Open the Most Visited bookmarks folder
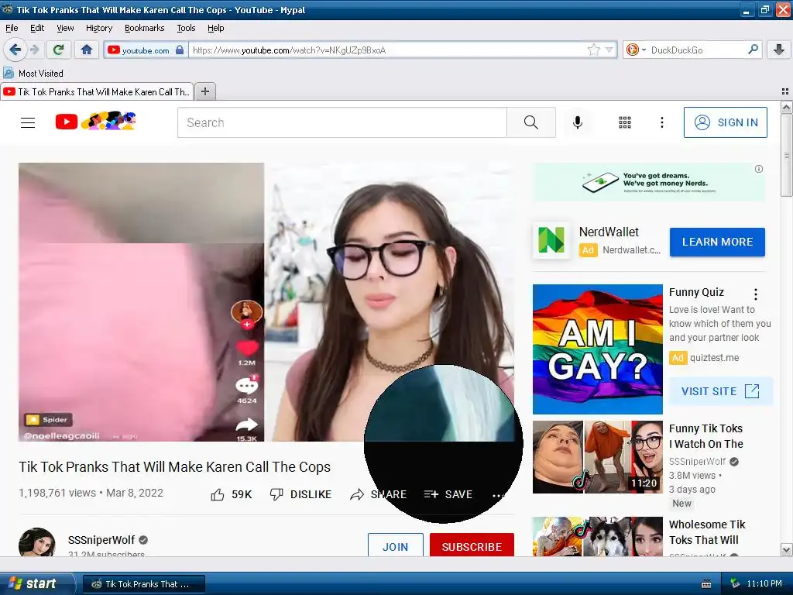Viewport: 793px width, 595px height. point(34,74)
